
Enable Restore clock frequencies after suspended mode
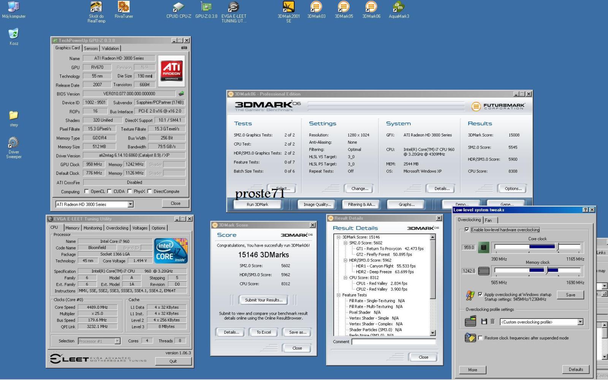(481, 338)
